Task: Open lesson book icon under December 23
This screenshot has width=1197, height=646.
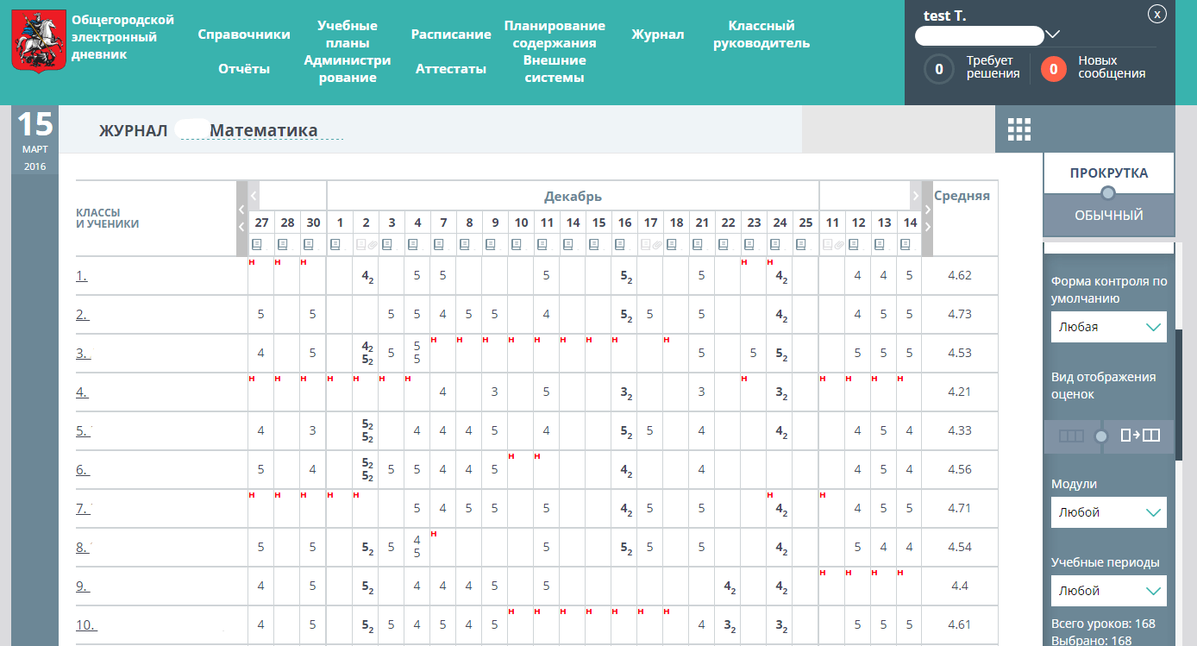Action: [x=749, y=245]
